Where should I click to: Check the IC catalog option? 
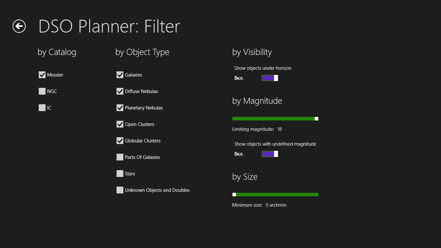(x=42, y=108)
